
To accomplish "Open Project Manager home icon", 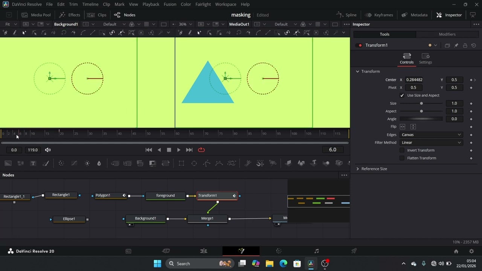I will [456, 251].
